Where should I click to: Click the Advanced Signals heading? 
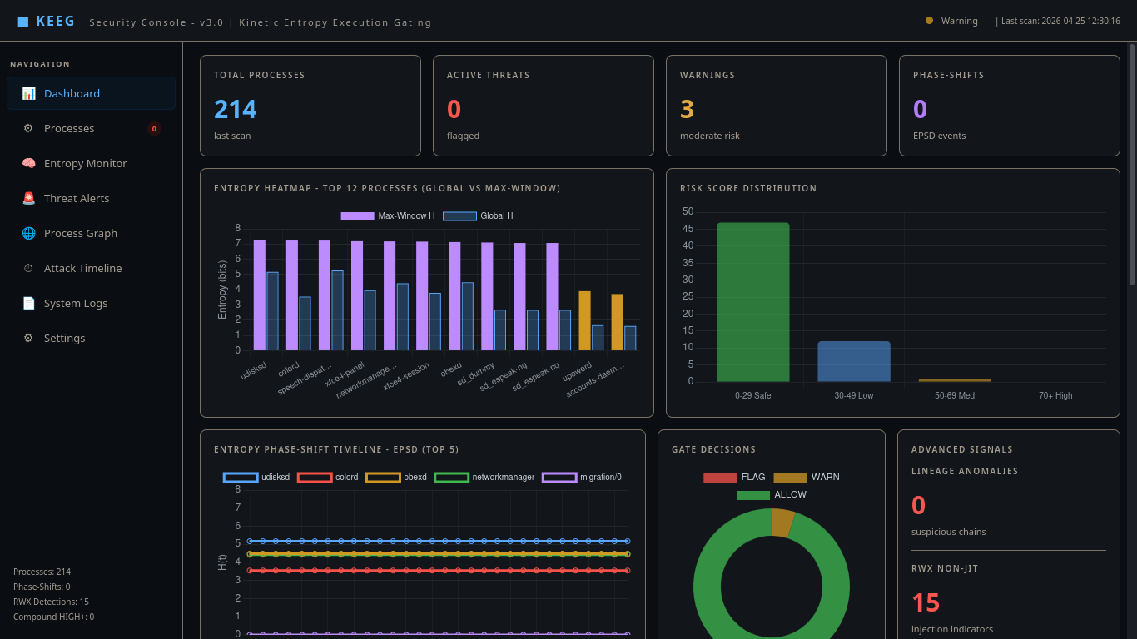click(962, 449)
